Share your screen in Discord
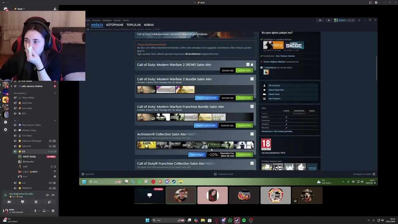The height and width of the screenshot is (224, 398). point(22,202)
